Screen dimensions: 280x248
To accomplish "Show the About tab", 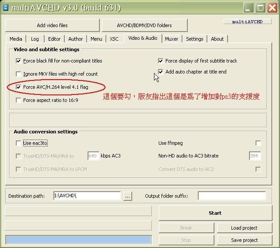I will click(x=217, y=39).
